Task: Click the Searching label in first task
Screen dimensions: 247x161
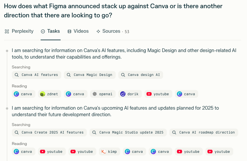Action: pyautogui.click(x=21, y=67)
